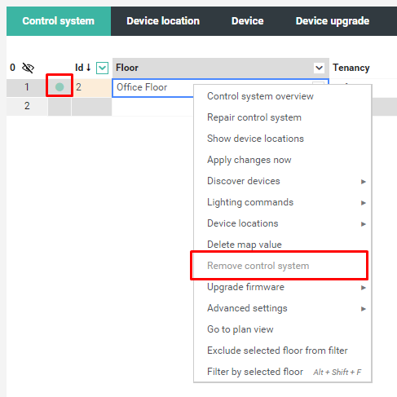Expand the Lighting commands submenu arrow

click(x=364, y=203)
